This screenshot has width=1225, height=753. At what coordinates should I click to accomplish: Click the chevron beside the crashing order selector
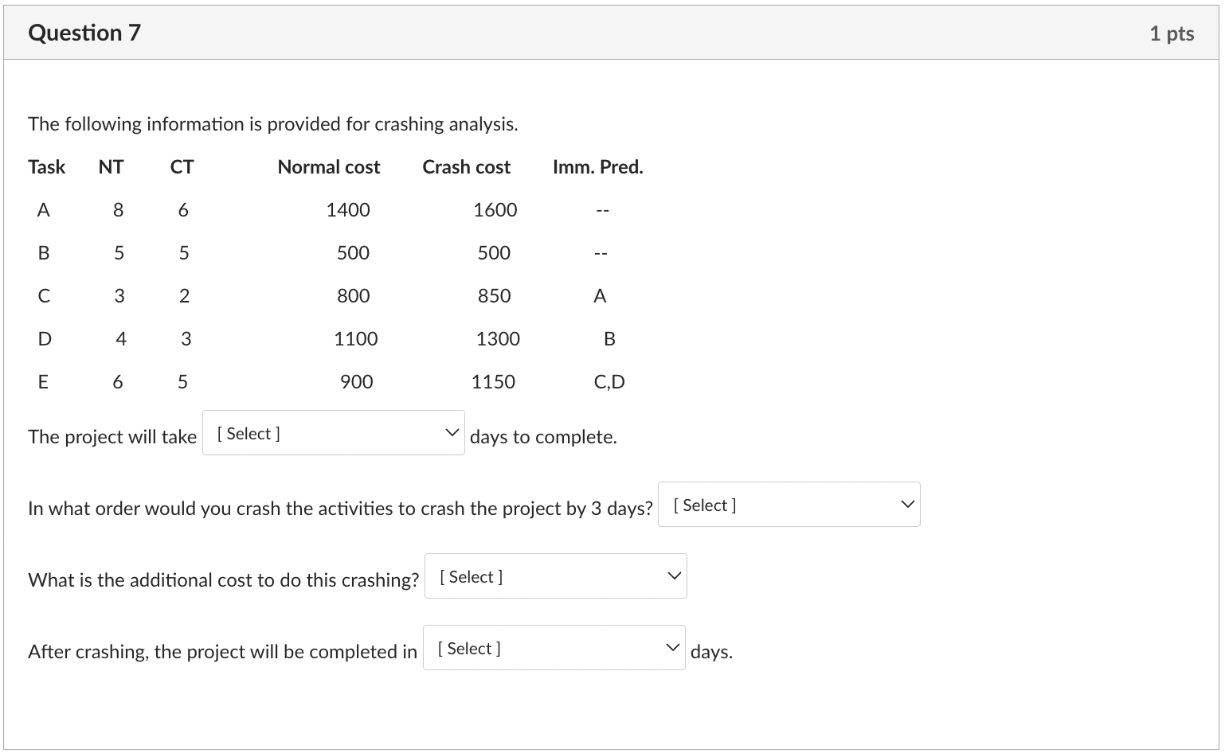(x=906, y=503)
